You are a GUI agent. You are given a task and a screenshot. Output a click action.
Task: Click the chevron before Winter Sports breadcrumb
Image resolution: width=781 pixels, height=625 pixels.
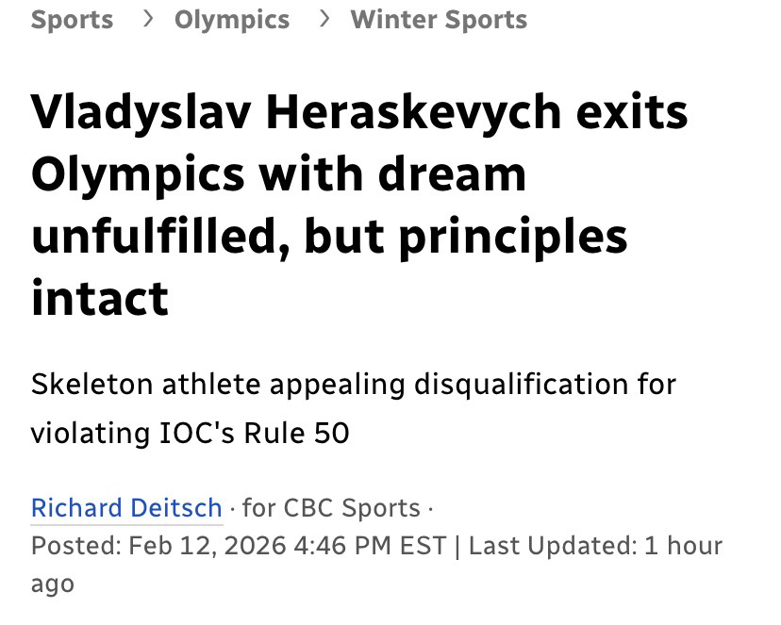tap(322, 20)
